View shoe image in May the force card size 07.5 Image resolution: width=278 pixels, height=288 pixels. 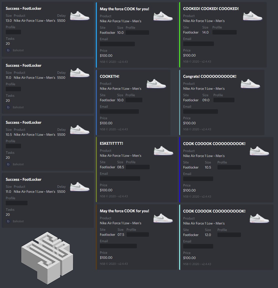163,218
